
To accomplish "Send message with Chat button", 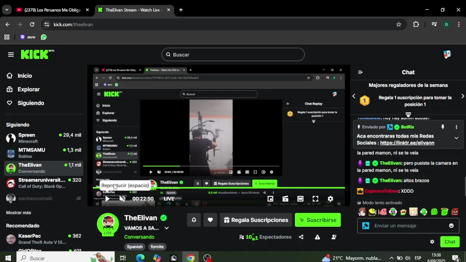I will pos(450,242).
